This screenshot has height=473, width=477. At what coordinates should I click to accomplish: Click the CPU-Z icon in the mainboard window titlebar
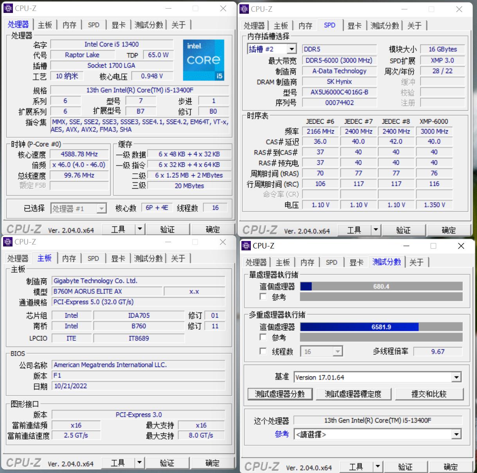pyautogui.click(x=7, y=242)
